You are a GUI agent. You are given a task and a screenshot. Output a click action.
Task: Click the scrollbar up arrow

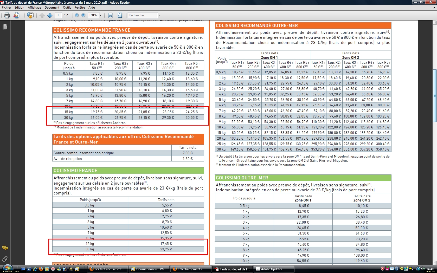click(x=434, y=23)
